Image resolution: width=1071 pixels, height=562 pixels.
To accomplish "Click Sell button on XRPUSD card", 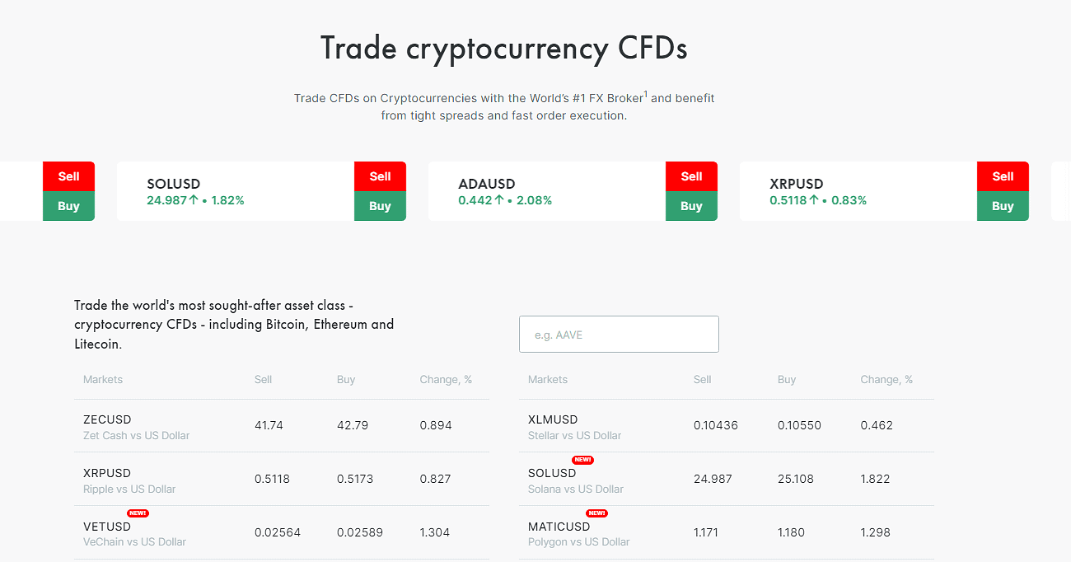I will [1003, 176].
